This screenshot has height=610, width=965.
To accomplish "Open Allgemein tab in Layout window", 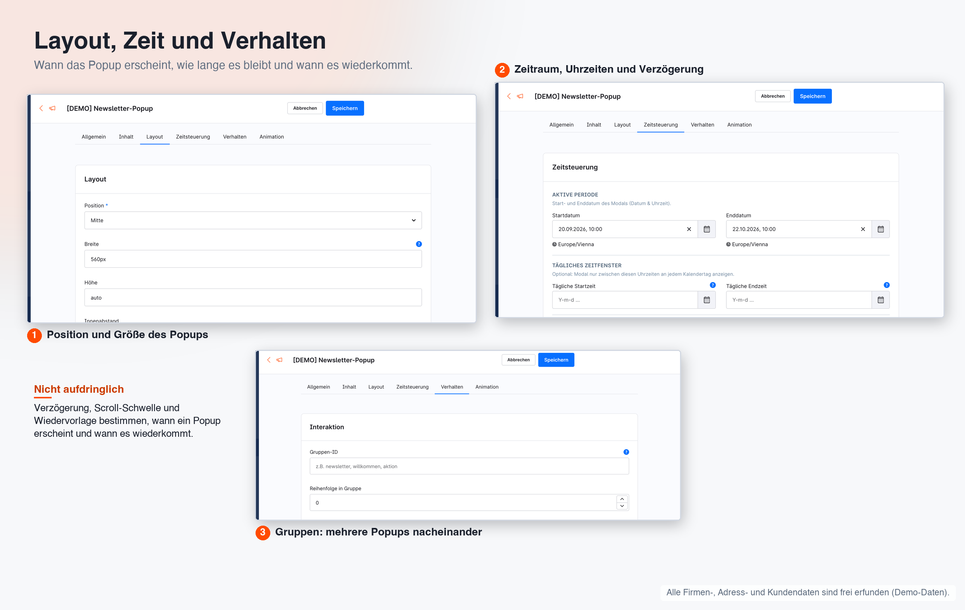I will (94, 136).
